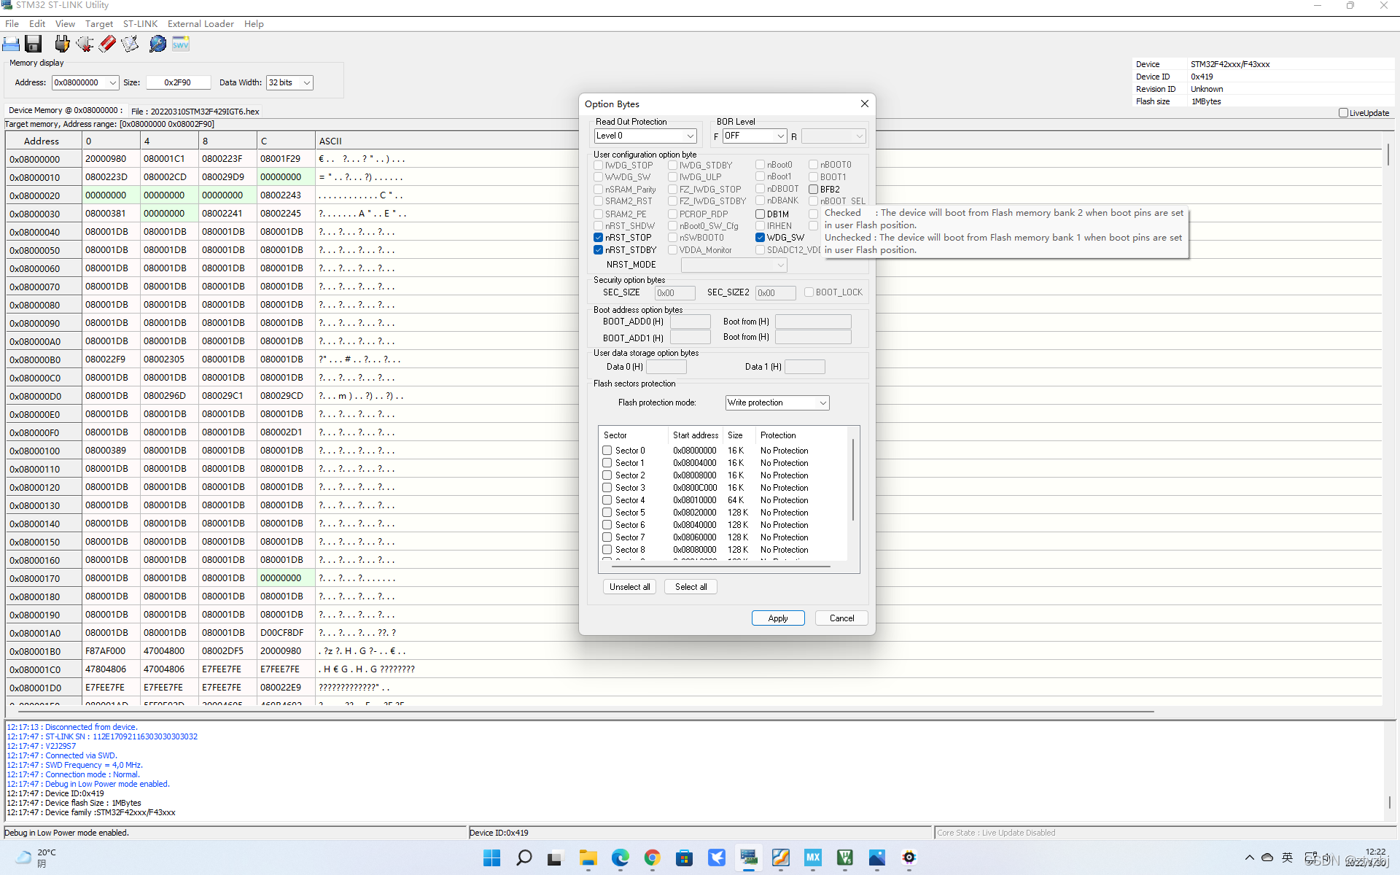Screen dimensions: 1400x875
Task: Open the External Loader menu
Action: (x=200, y=23)
